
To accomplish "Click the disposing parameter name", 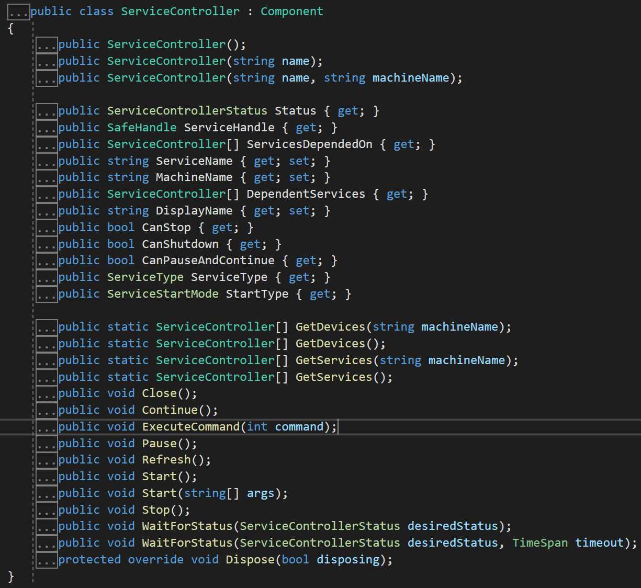I will click(x=348, y=560).
